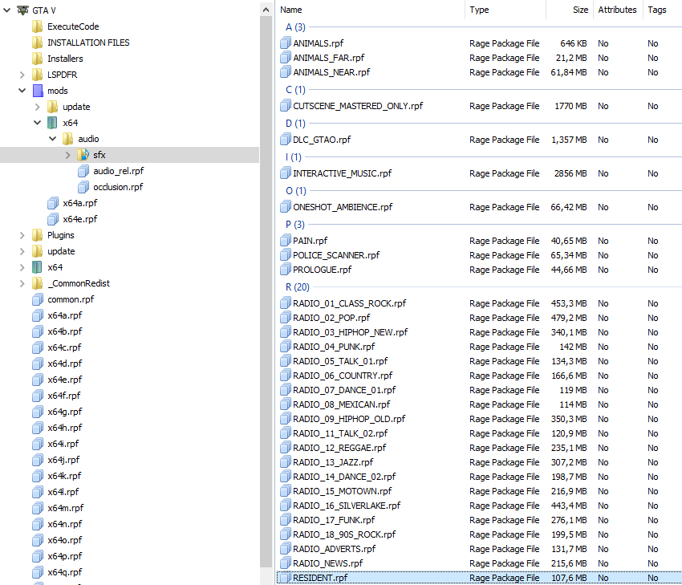682x585 pixels.
Task: Click icon of POLICE_SCANNER.rpf
Action: point(286,255)
